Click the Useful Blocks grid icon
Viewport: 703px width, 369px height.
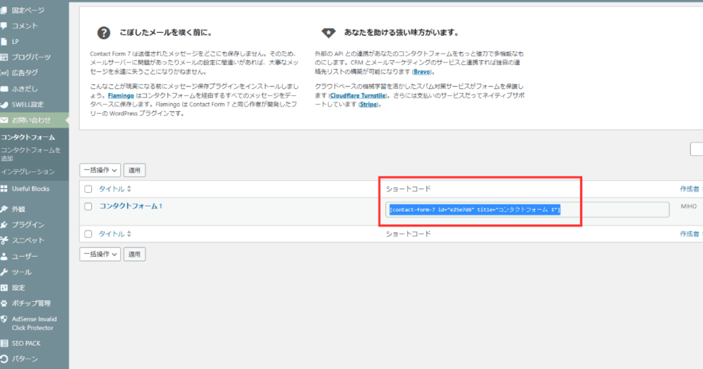point(3,189)
